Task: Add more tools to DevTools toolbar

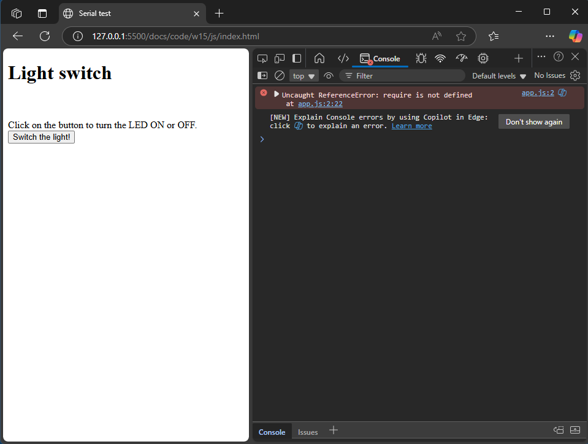Action: click(x=519, y=58)
